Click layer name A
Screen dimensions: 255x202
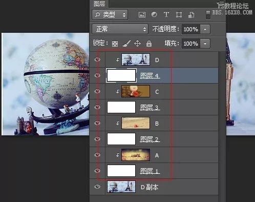[157, 155]
